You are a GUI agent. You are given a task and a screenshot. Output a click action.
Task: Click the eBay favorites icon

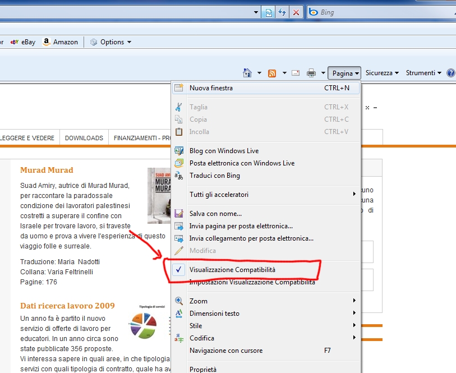[x=14, y=42]
